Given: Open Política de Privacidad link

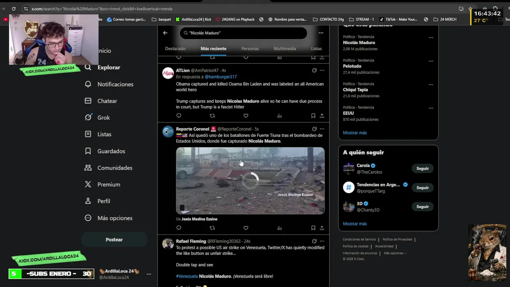Looking at the screenshot, I should [397, 240].
